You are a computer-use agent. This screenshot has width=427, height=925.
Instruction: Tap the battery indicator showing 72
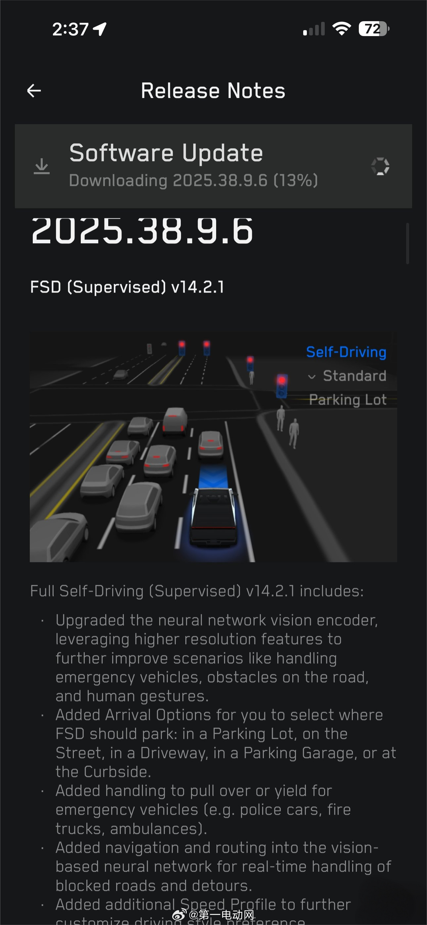[x=374, y=29]
